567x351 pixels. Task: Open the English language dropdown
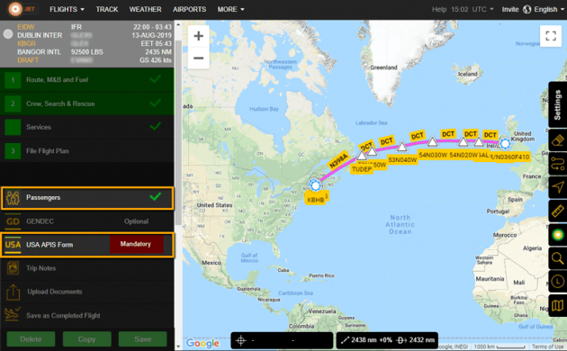click(x=549, y=9)
